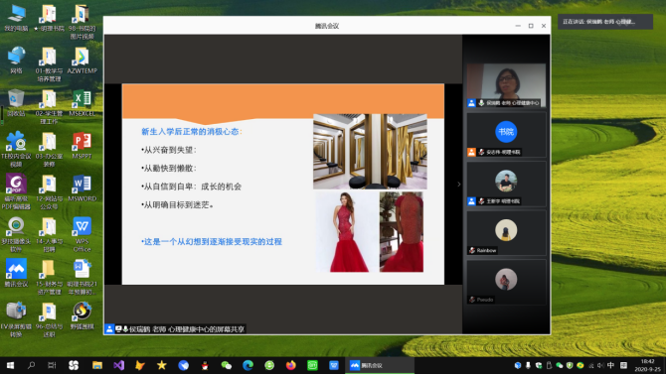Open the Windows Start menu

[10, 365]
